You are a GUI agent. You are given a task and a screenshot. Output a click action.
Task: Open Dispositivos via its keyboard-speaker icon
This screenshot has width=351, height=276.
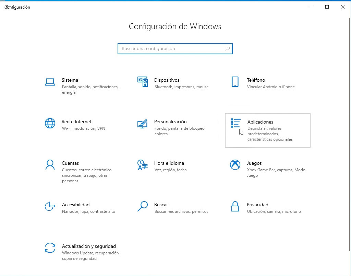[x=143, y=82]
